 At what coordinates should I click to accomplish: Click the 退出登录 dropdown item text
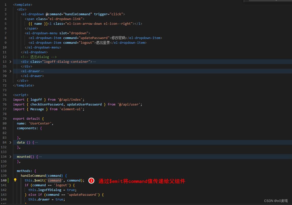103,43
